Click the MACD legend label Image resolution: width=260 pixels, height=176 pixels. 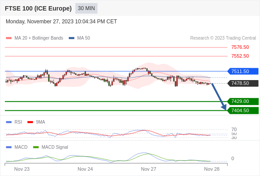click(21, 147)
